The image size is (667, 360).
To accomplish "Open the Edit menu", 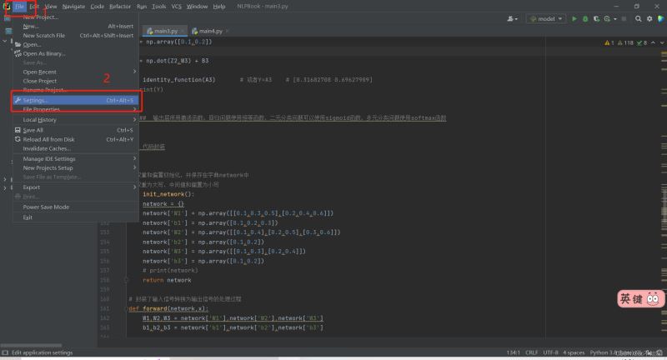I will 34,7.
